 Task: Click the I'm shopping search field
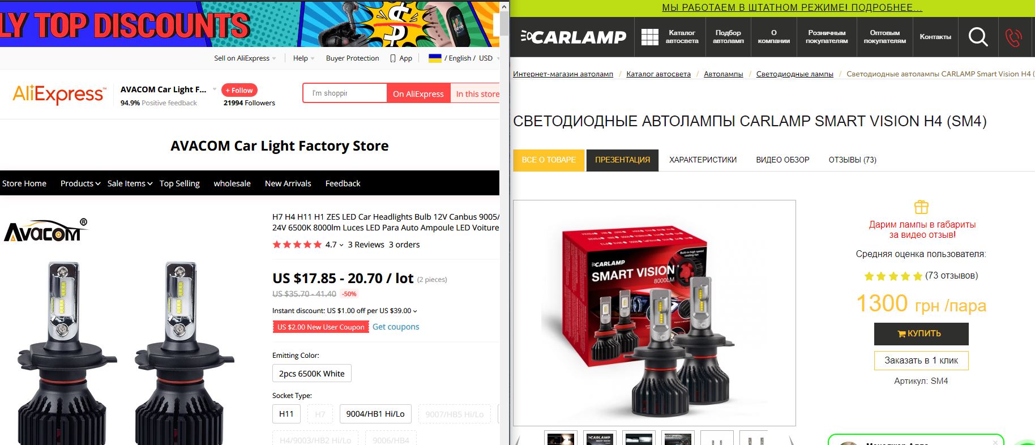pos(345,93)
